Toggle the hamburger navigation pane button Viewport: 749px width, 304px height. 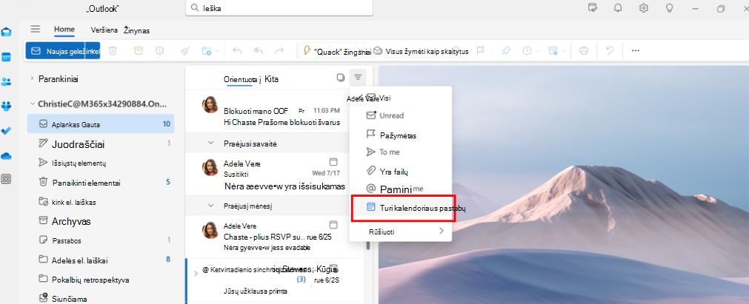tap(36, 29)
